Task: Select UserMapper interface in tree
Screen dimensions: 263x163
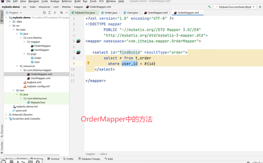Action: [x=40, y=50]
